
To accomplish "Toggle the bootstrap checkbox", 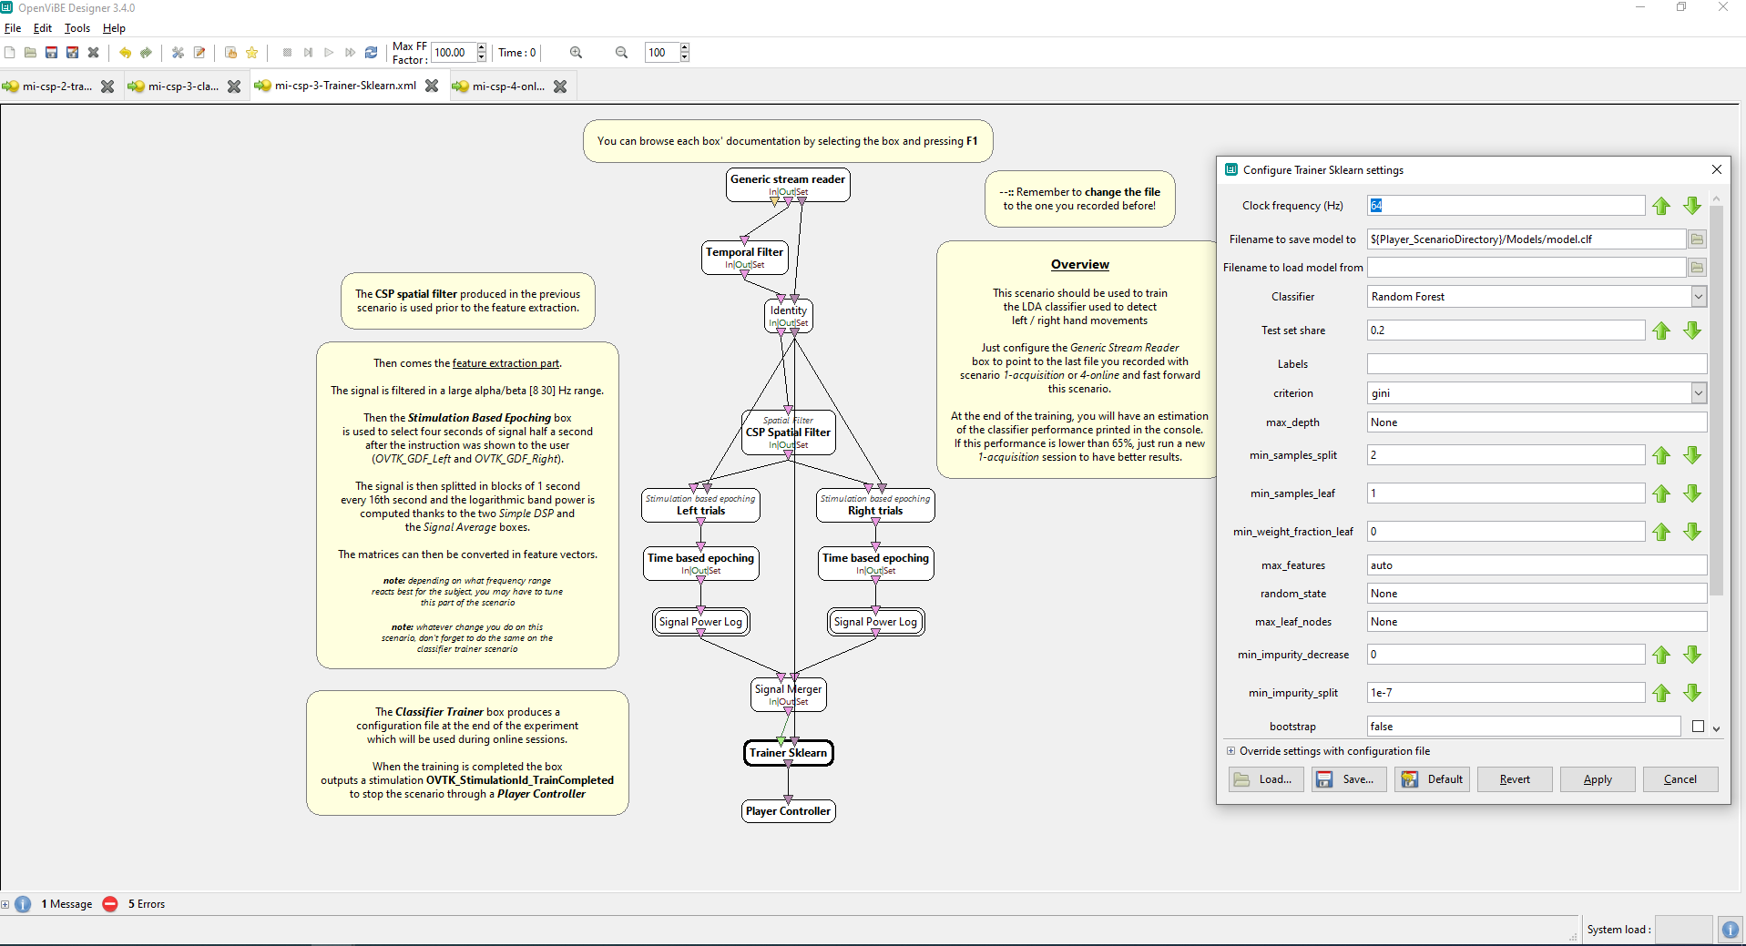I will [x=1698, y=727].
